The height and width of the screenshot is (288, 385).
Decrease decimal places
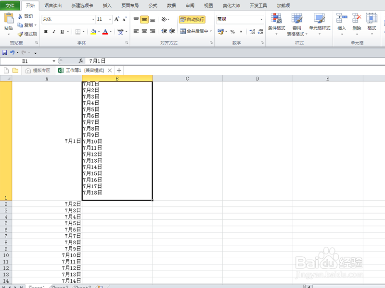260,31
